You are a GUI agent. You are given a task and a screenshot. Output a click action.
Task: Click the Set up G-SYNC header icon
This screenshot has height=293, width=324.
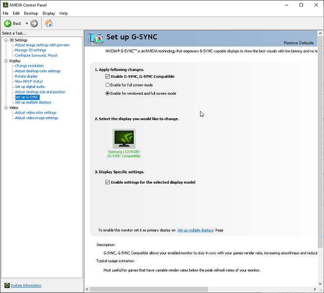coord(96,39)
